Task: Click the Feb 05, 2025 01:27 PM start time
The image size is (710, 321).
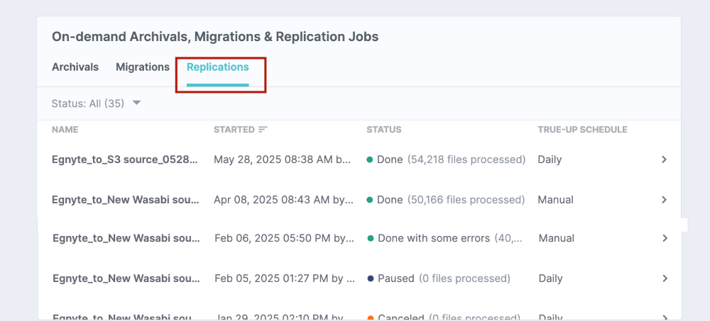Action: click(285, 278)
